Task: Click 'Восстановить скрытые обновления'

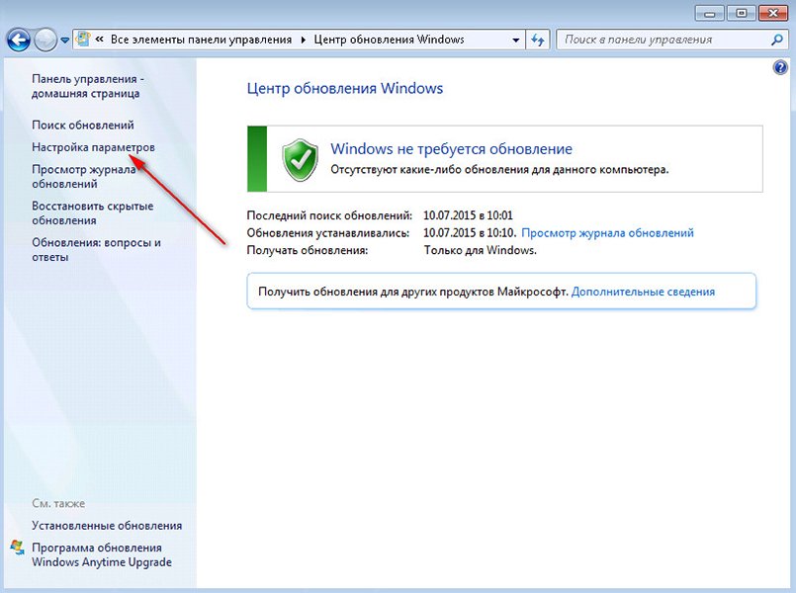Action: 92,213
